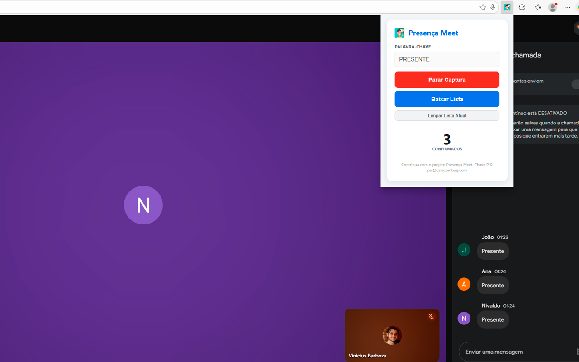Select Vinicius Barboza self-view video tile
This screenshot has width=579, height=362.
coord(392,335)
